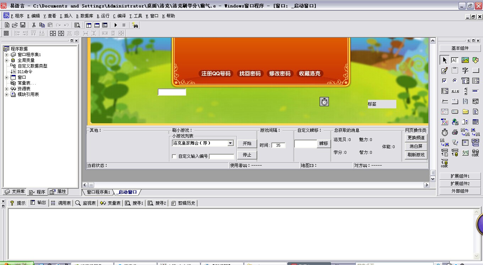Select the list box component icon
The image size is (483, 265).
(476, 81)
